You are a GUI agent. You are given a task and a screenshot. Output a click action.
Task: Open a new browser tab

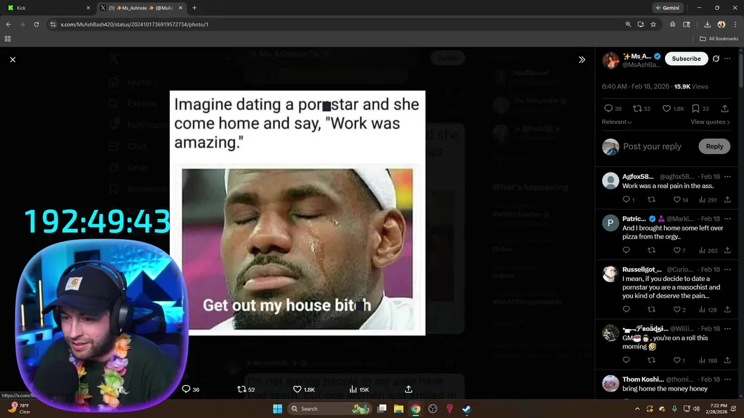194,8
